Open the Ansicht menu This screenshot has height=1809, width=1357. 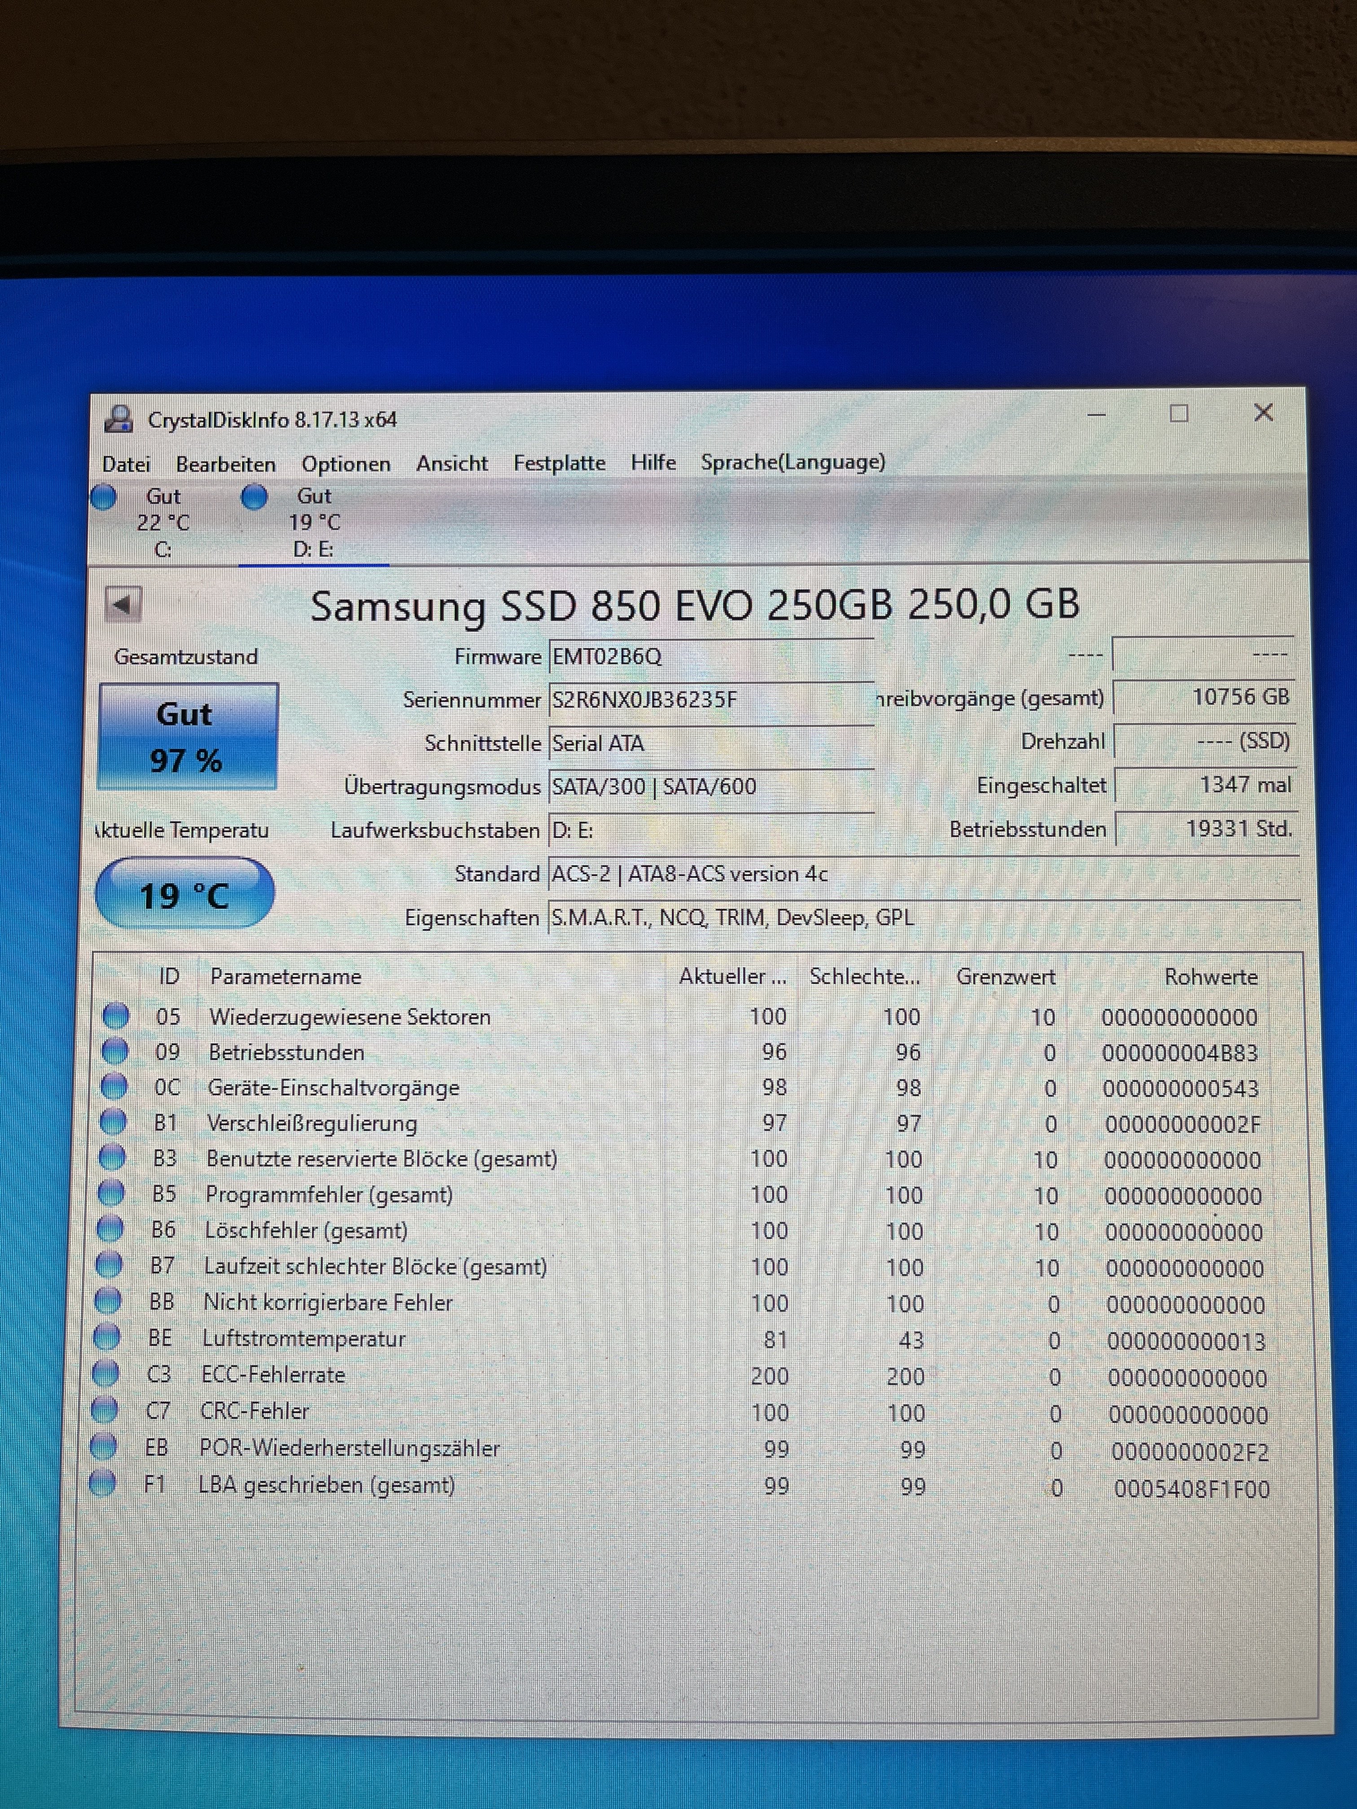tap(451, 463)
